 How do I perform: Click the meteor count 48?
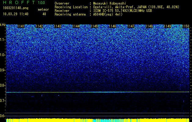[x=44, y=14]
